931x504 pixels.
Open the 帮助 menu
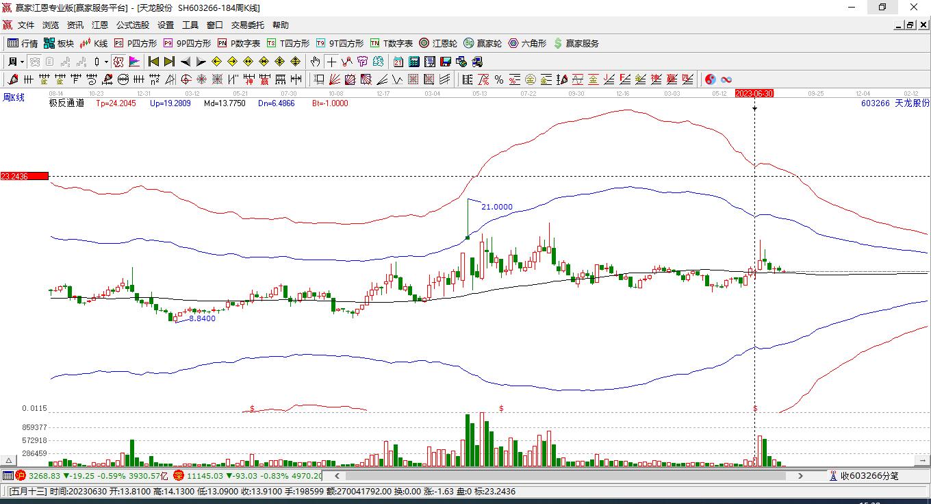(x=281, y=25)
